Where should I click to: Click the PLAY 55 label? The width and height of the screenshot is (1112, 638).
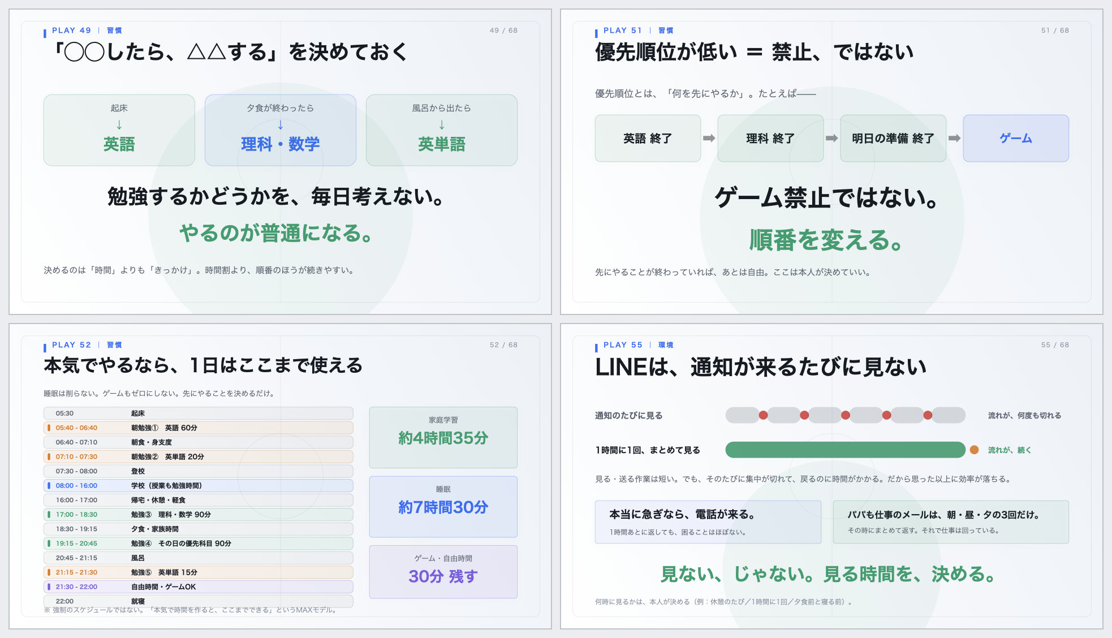[623, 345]
